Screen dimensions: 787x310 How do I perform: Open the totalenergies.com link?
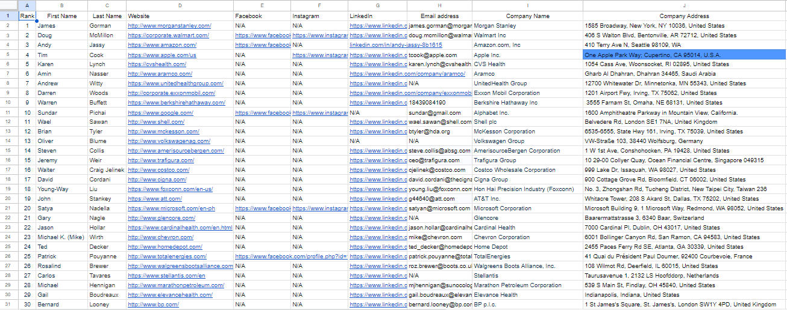point(168,257)
